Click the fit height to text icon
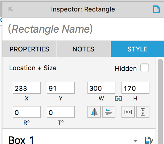 tap(143, 112)
